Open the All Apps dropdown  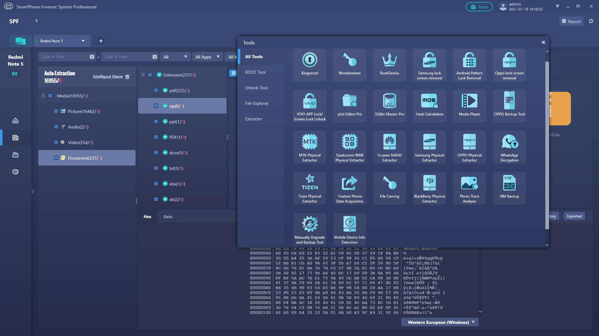coord(207,57)
